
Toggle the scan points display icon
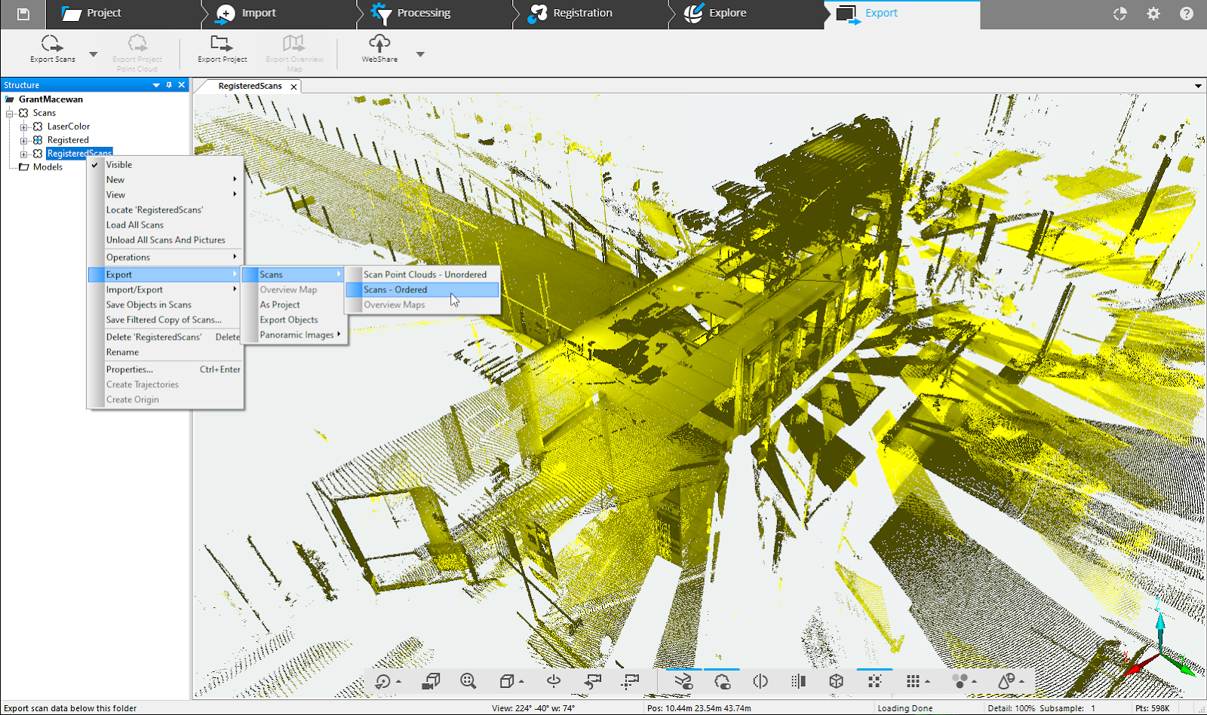click(683, 681)
